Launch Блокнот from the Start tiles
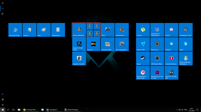Screen dimensions: 201x112 [x=29, y=30]
